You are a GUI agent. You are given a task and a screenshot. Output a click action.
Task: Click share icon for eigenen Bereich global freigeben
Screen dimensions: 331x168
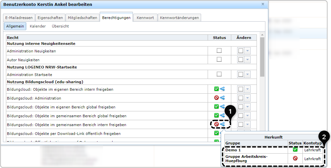222,107
